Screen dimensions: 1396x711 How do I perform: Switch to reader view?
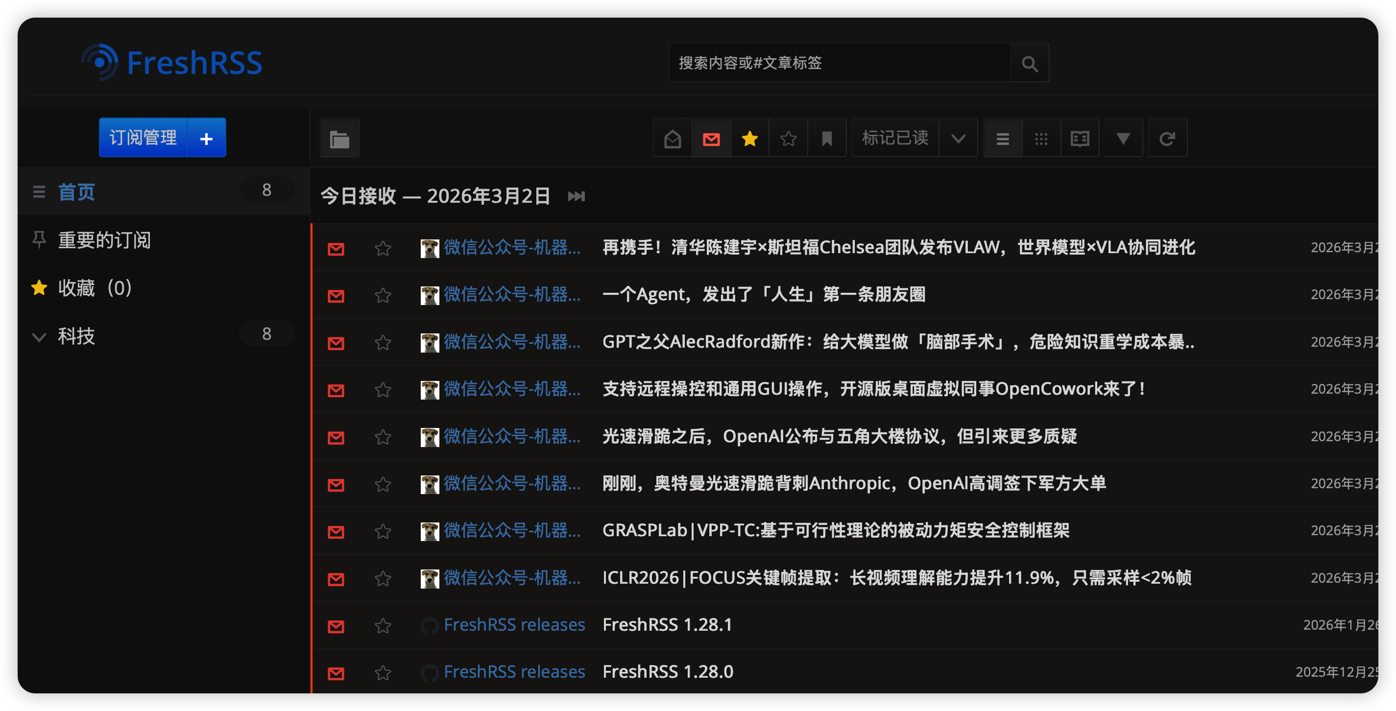click(1080, 139)
